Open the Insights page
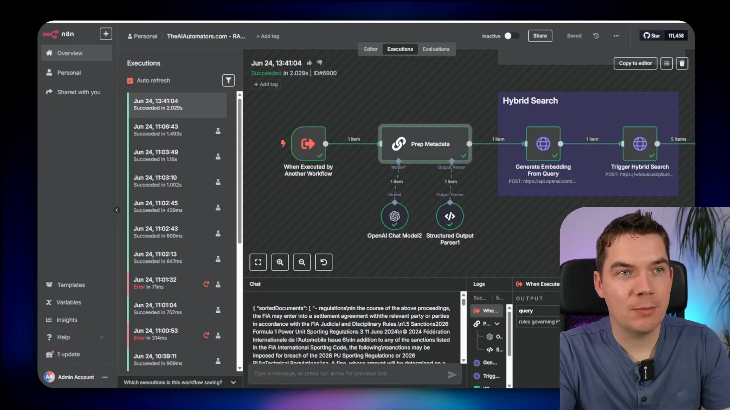Image resolution: width=730 pixels, height=410 pixels. (x=67, y=320)
